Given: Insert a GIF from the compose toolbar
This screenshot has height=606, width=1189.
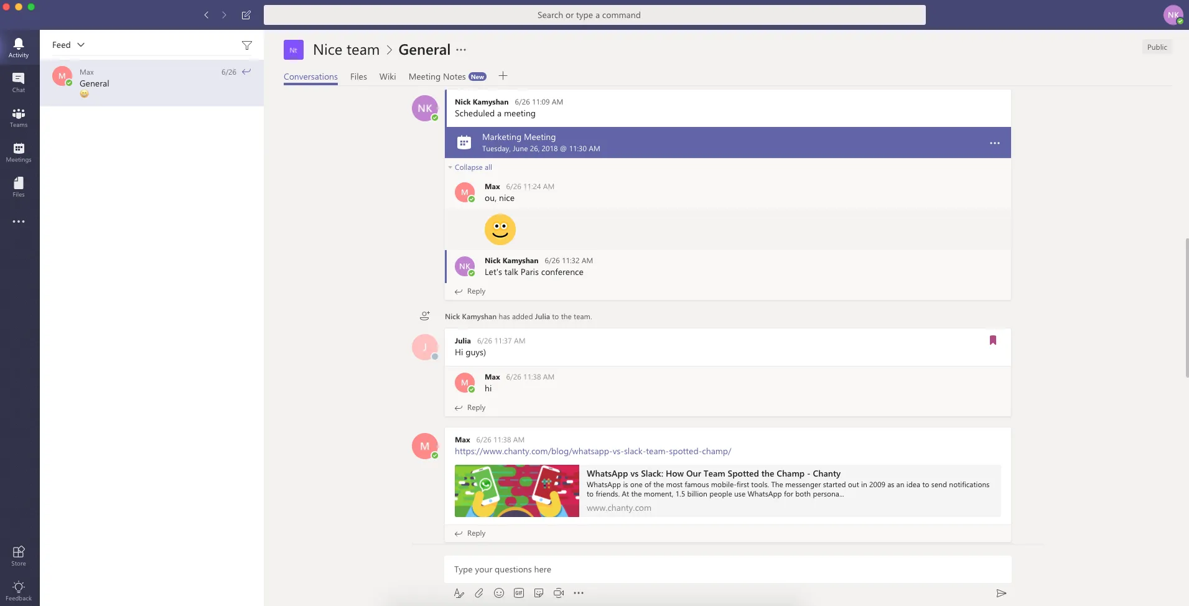Looking at the screenshot, I should click(518, 593).
